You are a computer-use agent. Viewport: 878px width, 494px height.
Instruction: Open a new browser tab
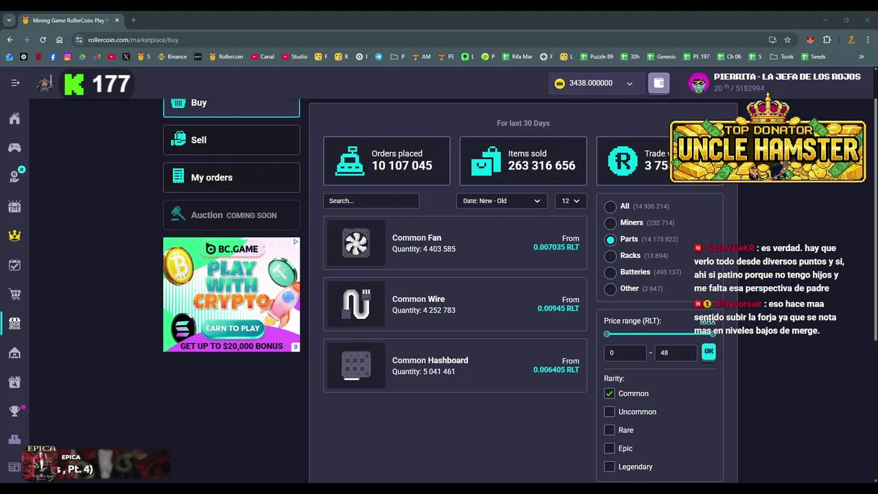(133, 20)
